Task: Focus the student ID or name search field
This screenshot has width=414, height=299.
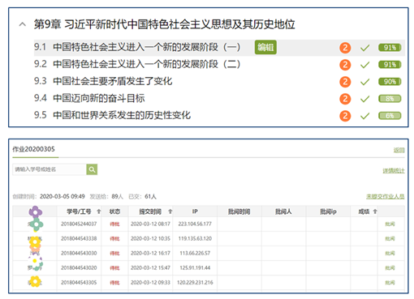Action: coord(50,169)
